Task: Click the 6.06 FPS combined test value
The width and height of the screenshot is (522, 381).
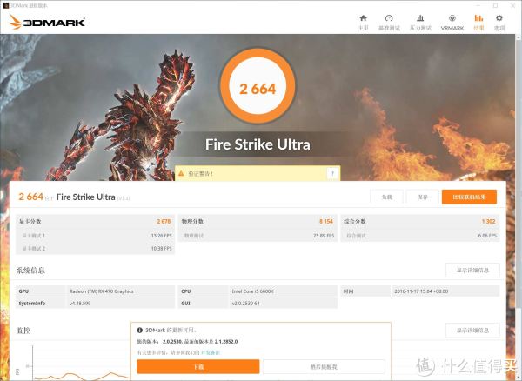Action: point(487,236)
